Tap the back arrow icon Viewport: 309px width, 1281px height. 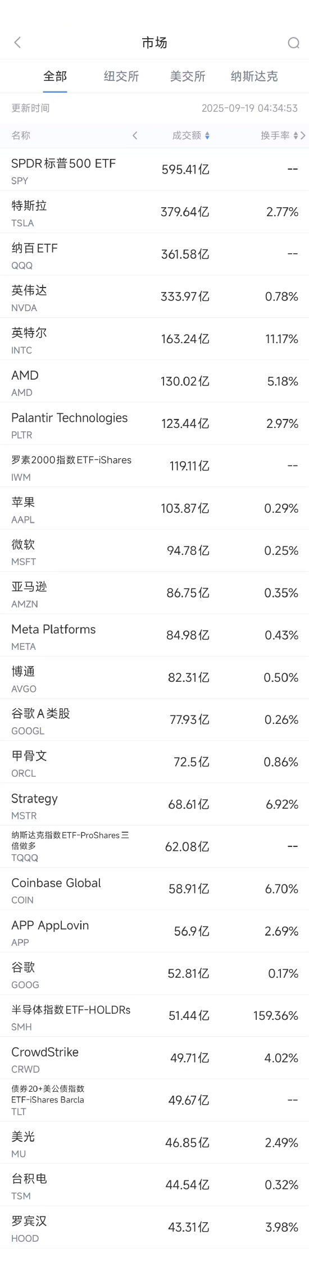(17, 43)
